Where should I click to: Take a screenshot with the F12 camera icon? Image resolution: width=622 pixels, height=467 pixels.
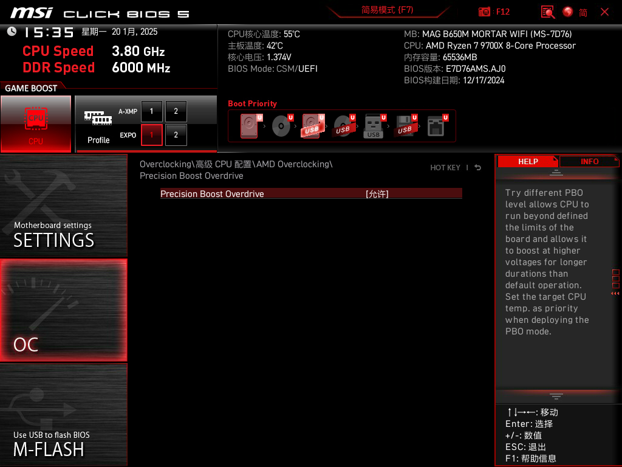point(484,12)
